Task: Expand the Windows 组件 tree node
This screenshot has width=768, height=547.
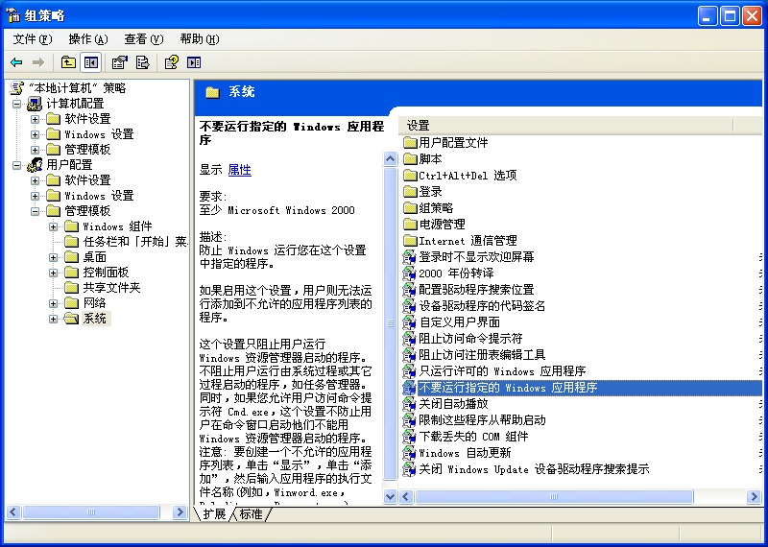Action: click(x=54, y=226)
